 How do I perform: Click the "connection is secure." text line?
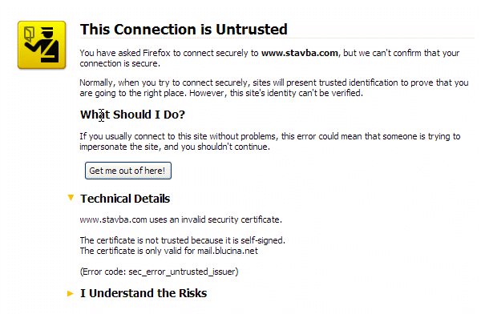pos(120,63)
